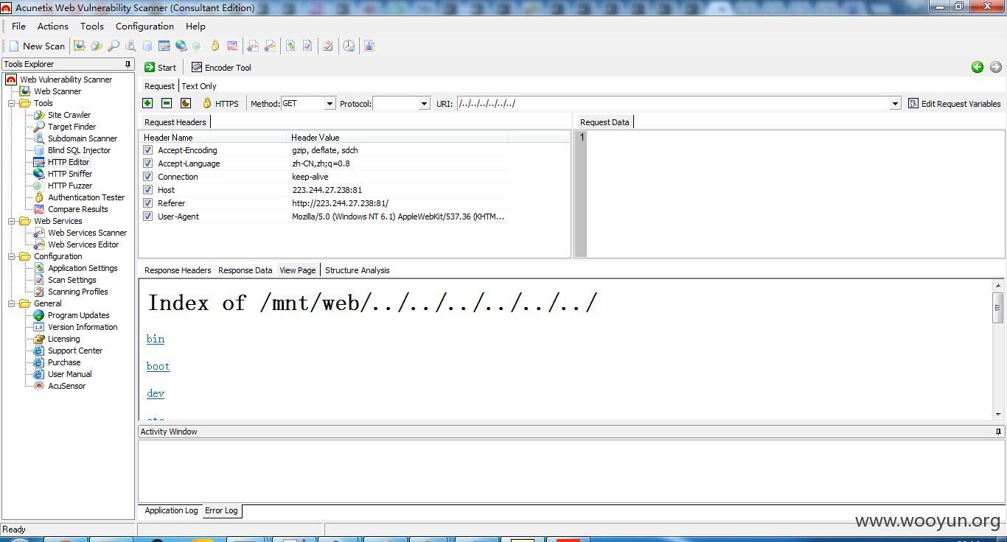
Task: Uncheck the Host header checkbox
Action: (147, 190)
